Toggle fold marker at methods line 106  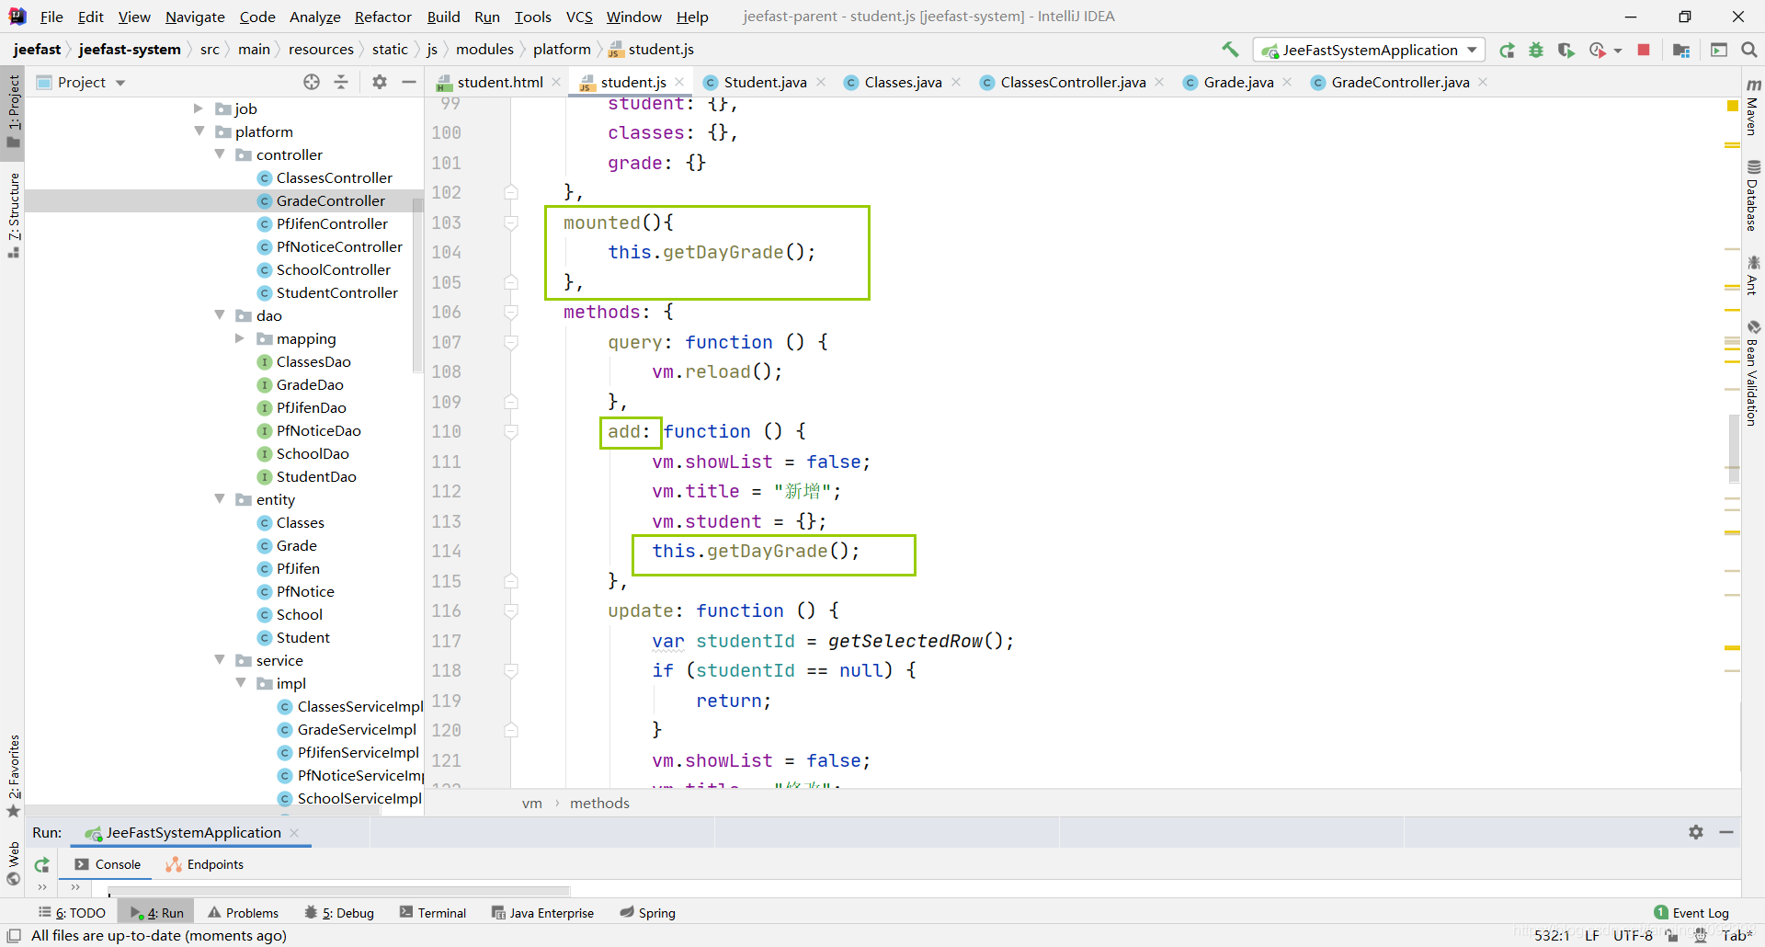(x=511, y=313)
